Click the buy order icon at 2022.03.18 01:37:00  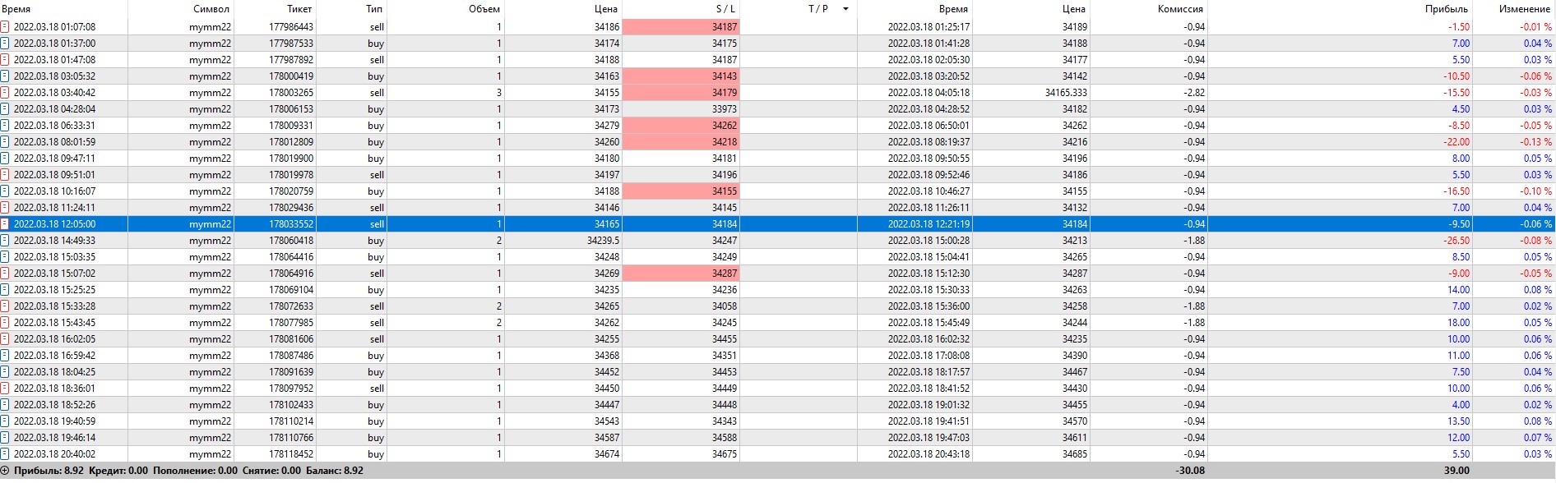pos(5,44)
